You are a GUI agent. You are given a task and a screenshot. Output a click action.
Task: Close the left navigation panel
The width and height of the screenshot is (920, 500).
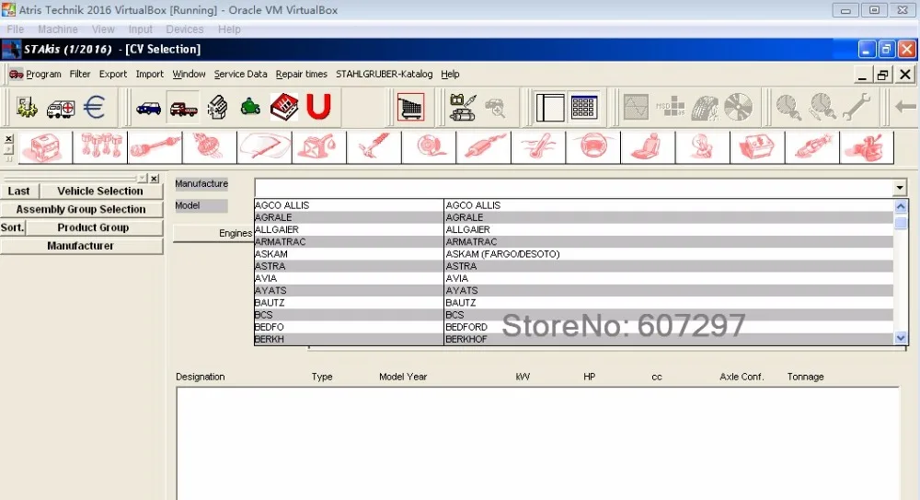tap(155, 178)
